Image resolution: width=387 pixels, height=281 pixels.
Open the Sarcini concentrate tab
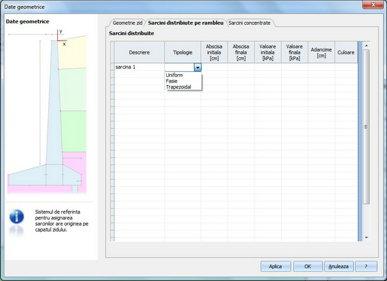click(249, 23)
